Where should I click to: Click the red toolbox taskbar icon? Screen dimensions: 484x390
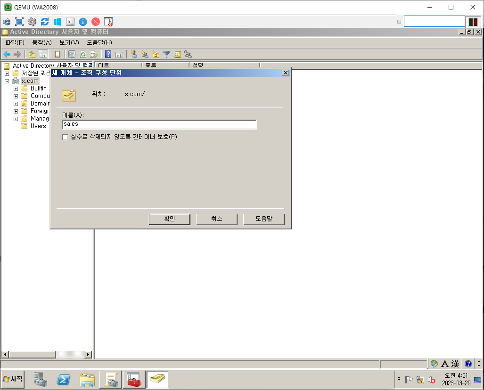pyautogui.click(x=134, y=380)
